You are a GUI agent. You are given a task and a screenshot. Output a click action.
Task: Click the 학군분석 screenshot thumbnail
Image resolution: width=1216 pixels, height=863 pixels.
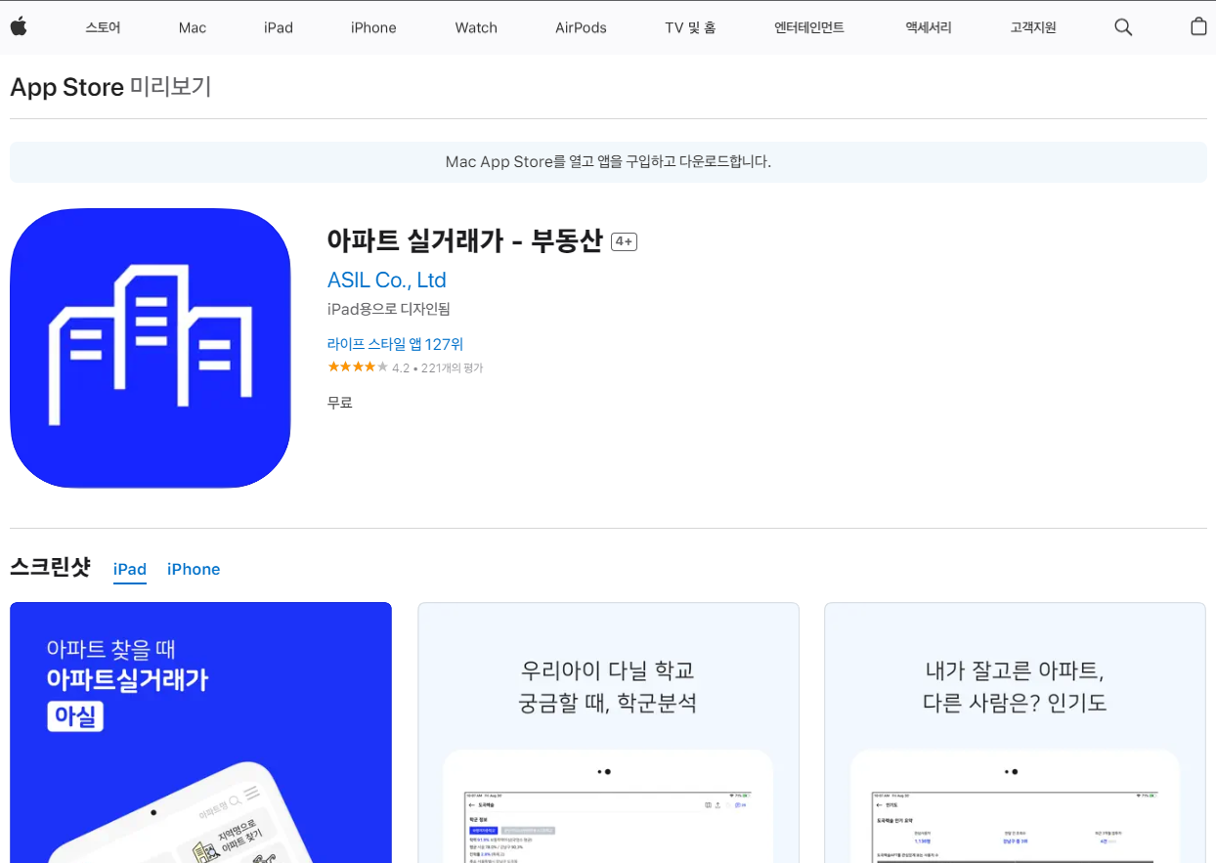608,732
